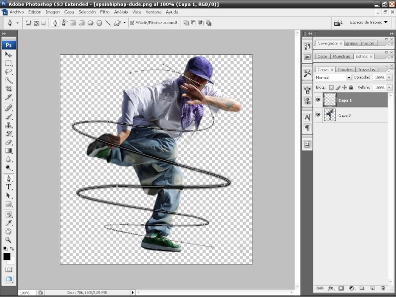Choose the Line shape in options bar
Screen dimensions: 396x297
pos(108,23)
